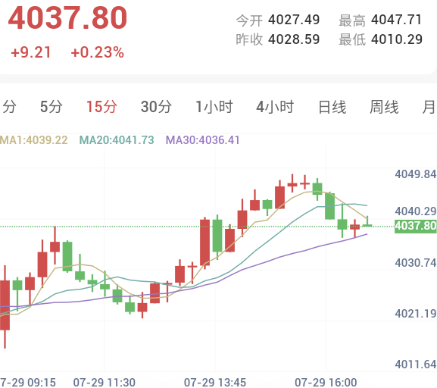Click the MA30:4036.41 indicator label

[203, 140]
